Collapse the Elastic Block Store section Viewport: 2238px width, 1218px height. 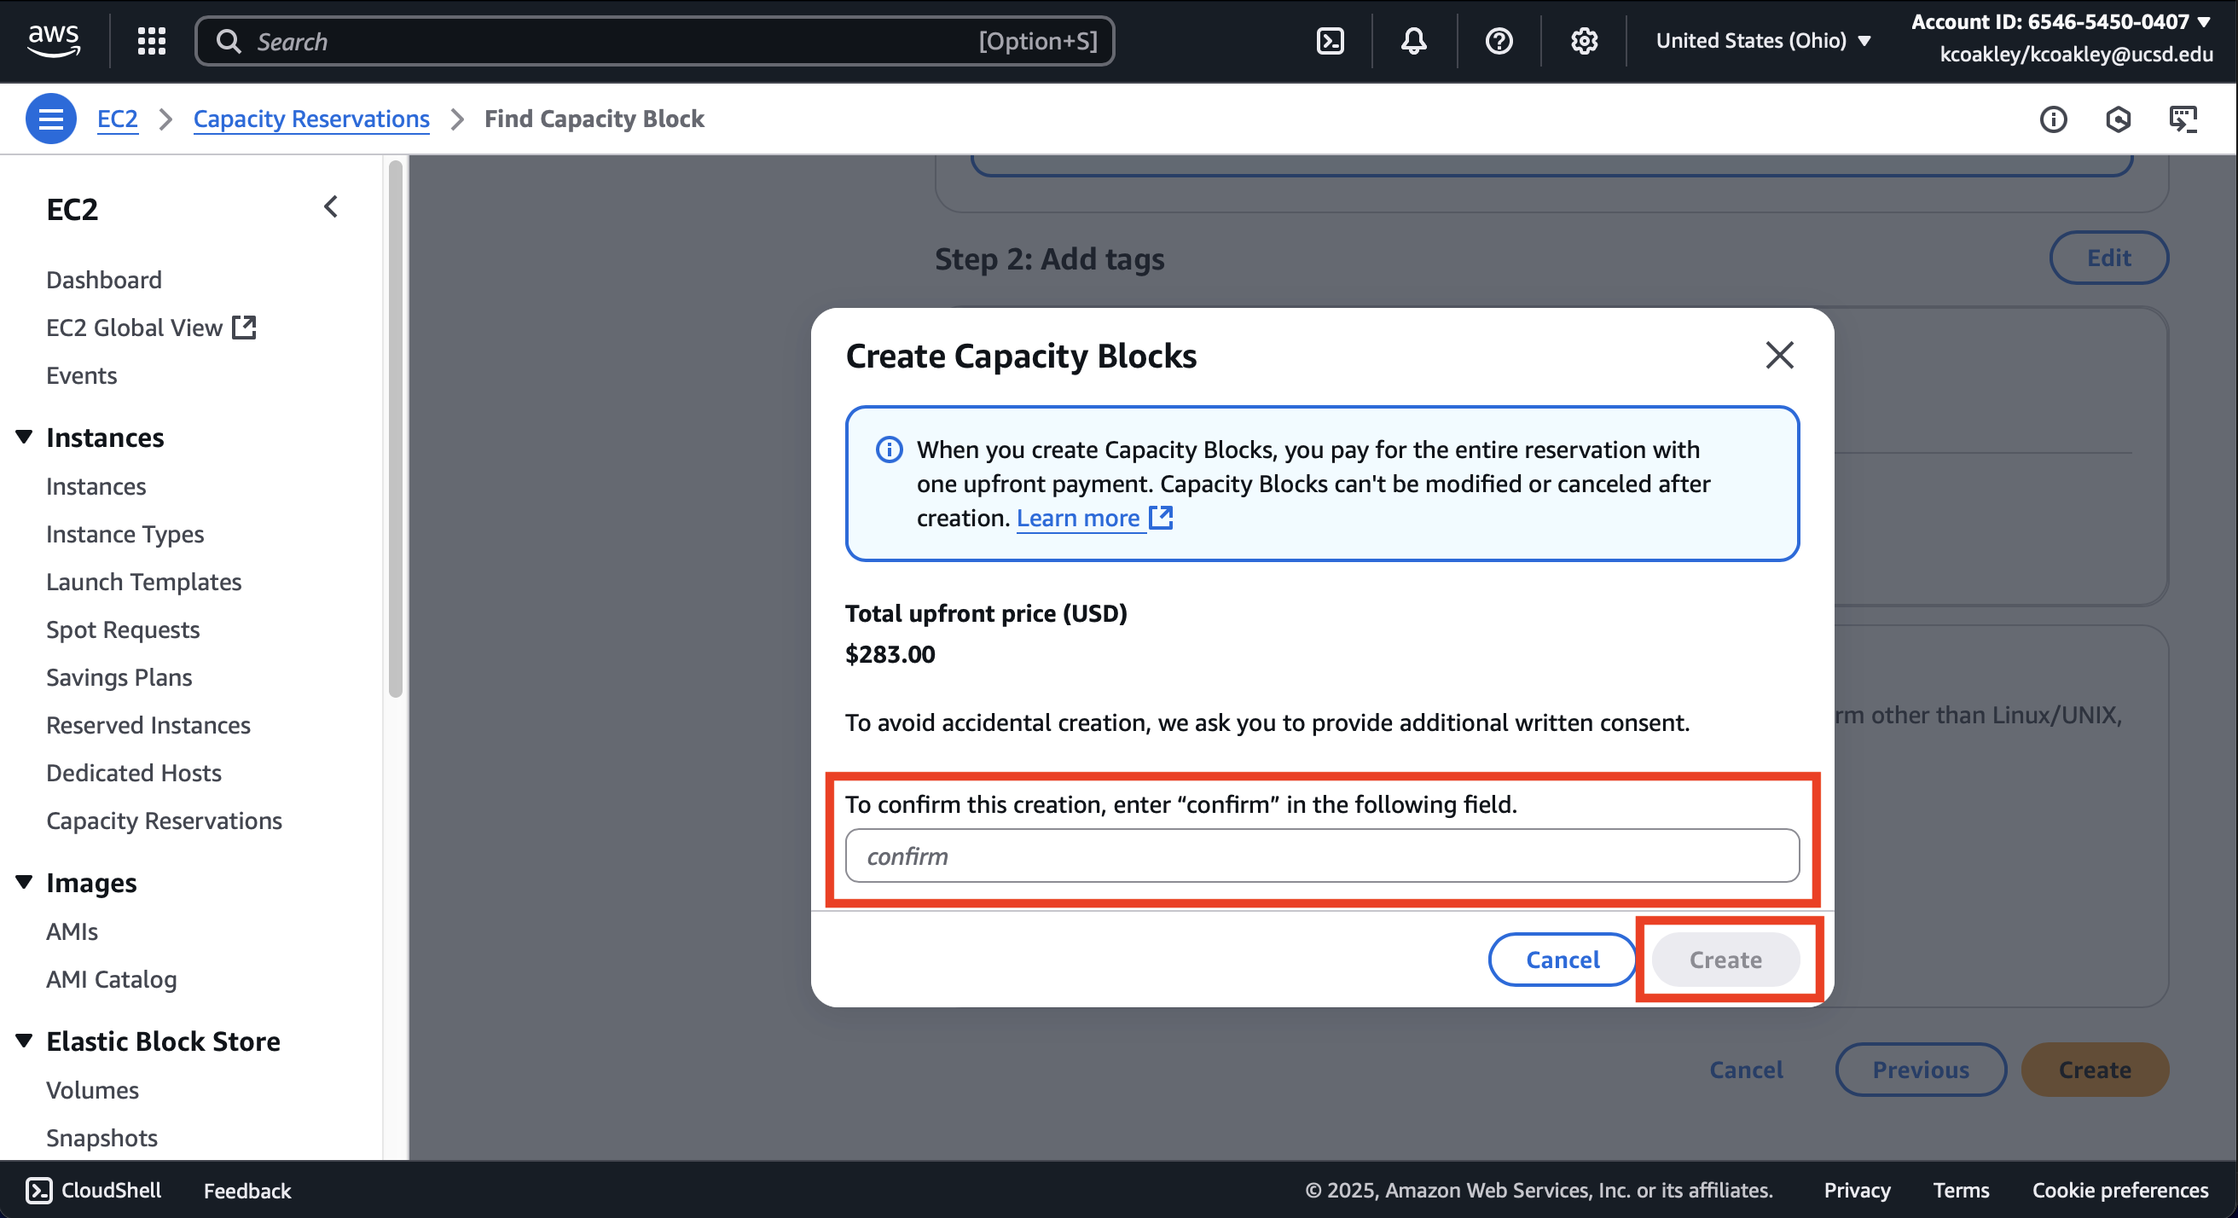point(25,1040)
